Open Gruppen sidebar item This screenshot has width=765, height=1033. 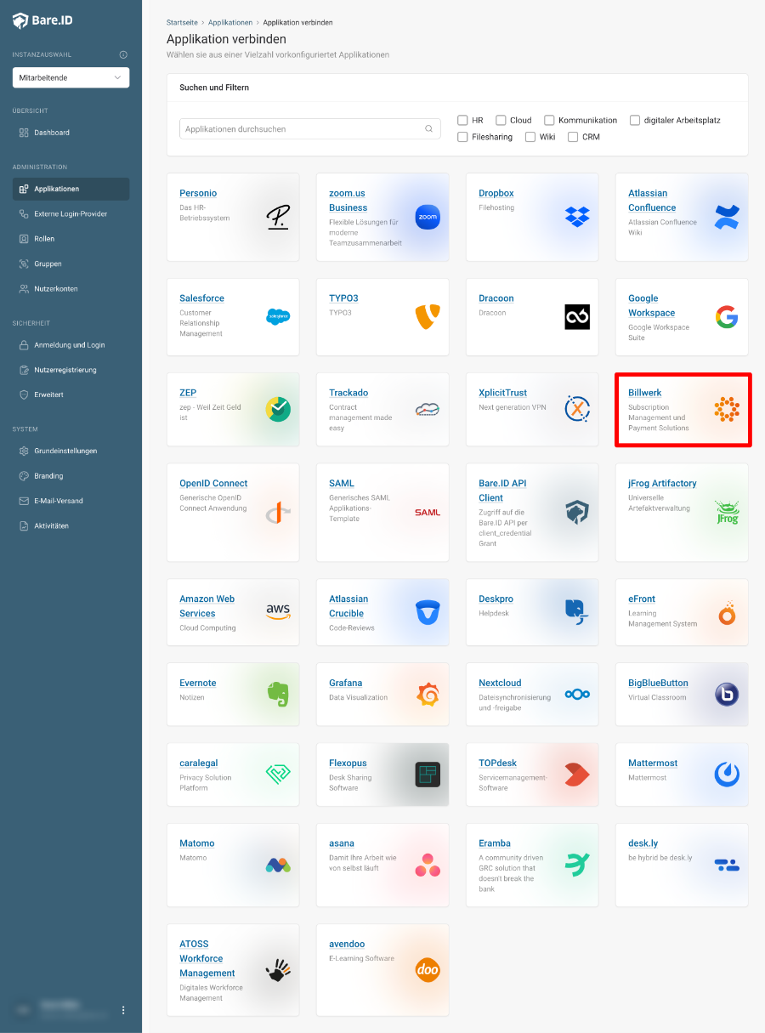pyautogui.click(x=71, y=264)
